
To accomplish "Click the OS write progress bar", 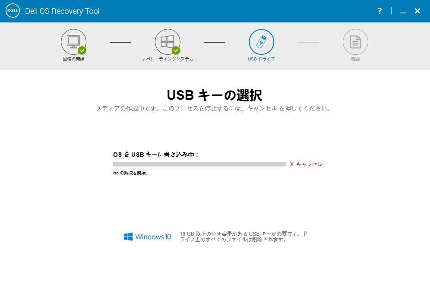I will [199, 164].
